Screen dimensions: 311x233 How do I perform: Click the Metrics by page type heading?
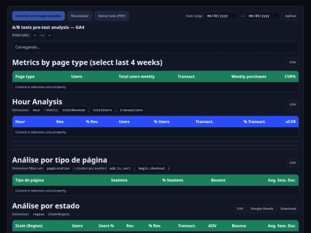pos(88,62)
